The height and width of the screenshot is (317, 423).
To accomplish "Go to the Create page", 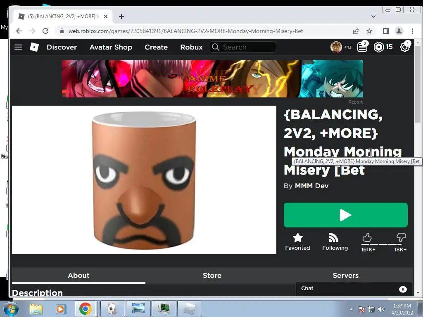I will pos(156,47).
